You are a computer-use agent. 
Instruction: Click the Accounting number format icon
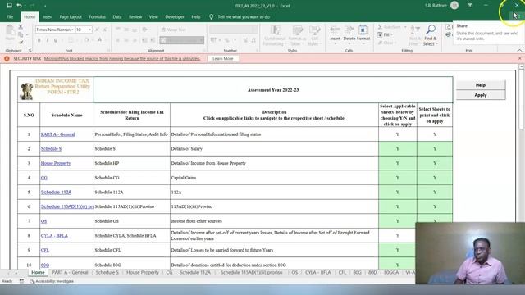coord(213,40)
